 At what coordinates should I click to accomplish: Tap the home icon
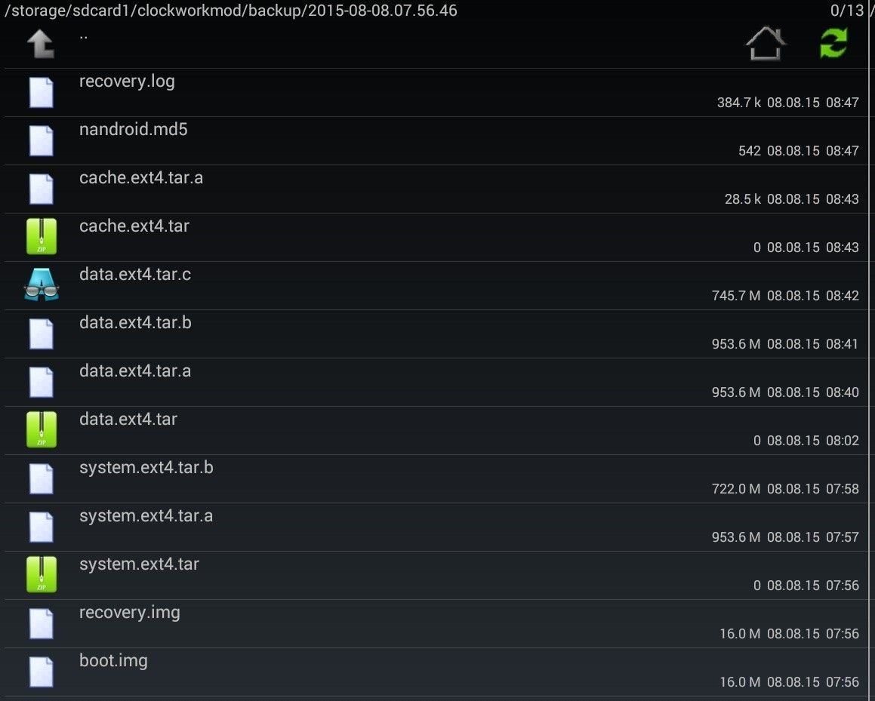pyautogui.click(x=766, y=44)
